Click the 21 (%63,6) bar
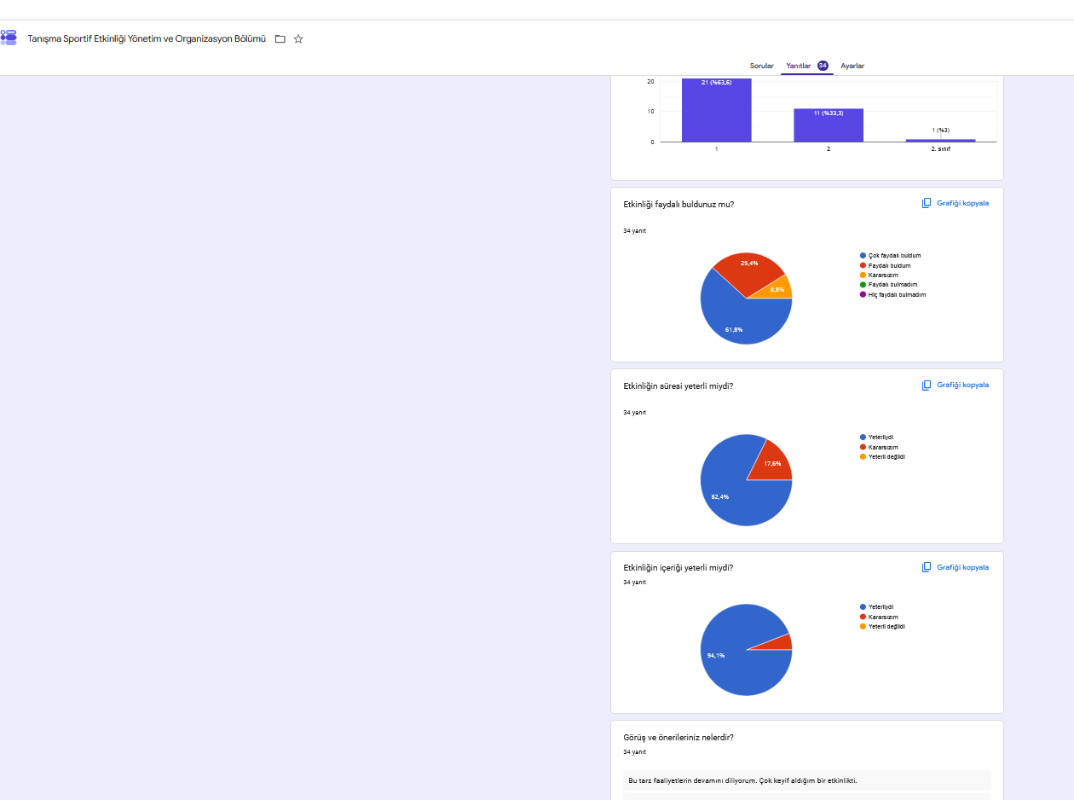The height and width of the screenshot is (800, 1074). pos(716,109)
